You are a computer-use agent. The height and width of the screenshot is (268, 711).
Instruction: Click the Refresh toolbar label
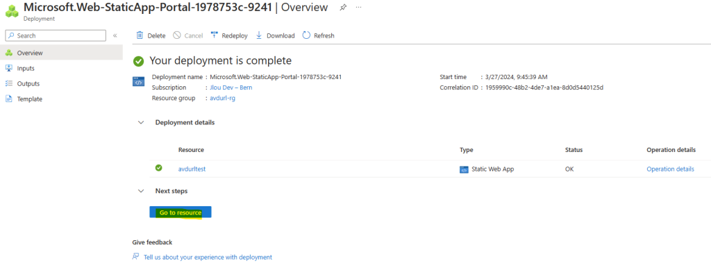pos(324,36)
